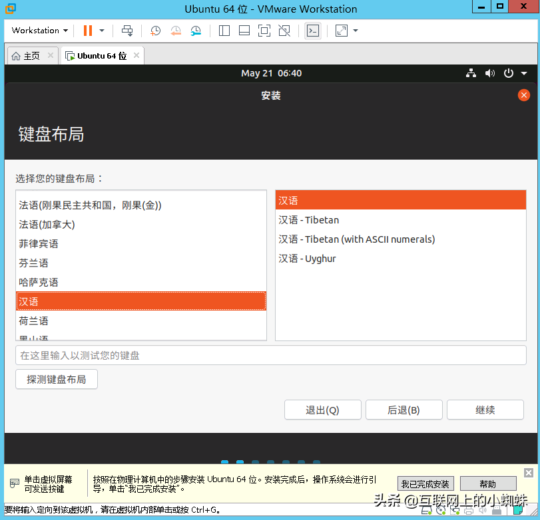Take a snapshot of the virtual machine
This screenshot has height=520, width=540.
[154, 30]
